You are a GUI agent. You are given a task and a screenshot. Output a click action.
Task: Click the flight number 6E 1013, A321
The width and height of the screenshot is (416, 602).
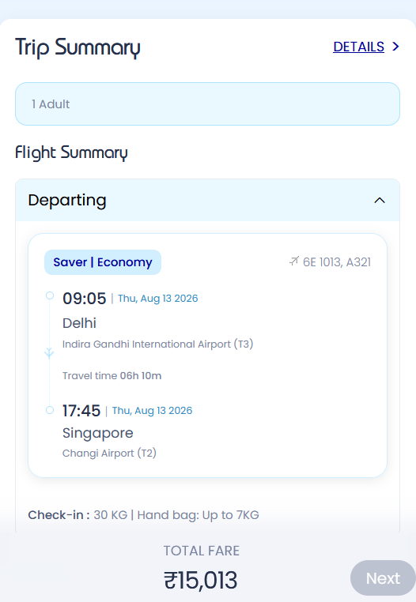click(337, 262)
